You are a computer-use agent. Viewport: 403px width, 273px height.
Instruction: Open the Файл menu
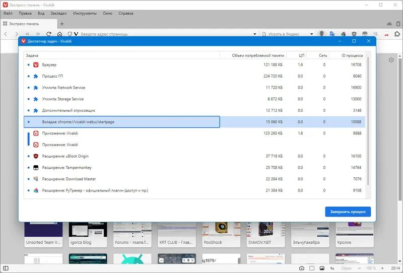8,14
